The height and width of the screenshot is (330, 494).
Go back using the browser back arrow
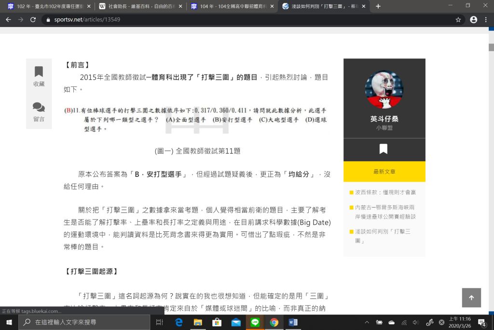(x=8, y=20)
